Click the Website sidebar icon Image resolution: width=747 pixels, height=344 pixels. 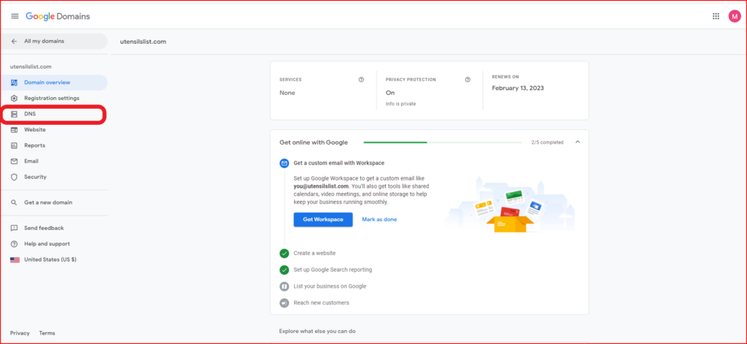coord(15,130)
